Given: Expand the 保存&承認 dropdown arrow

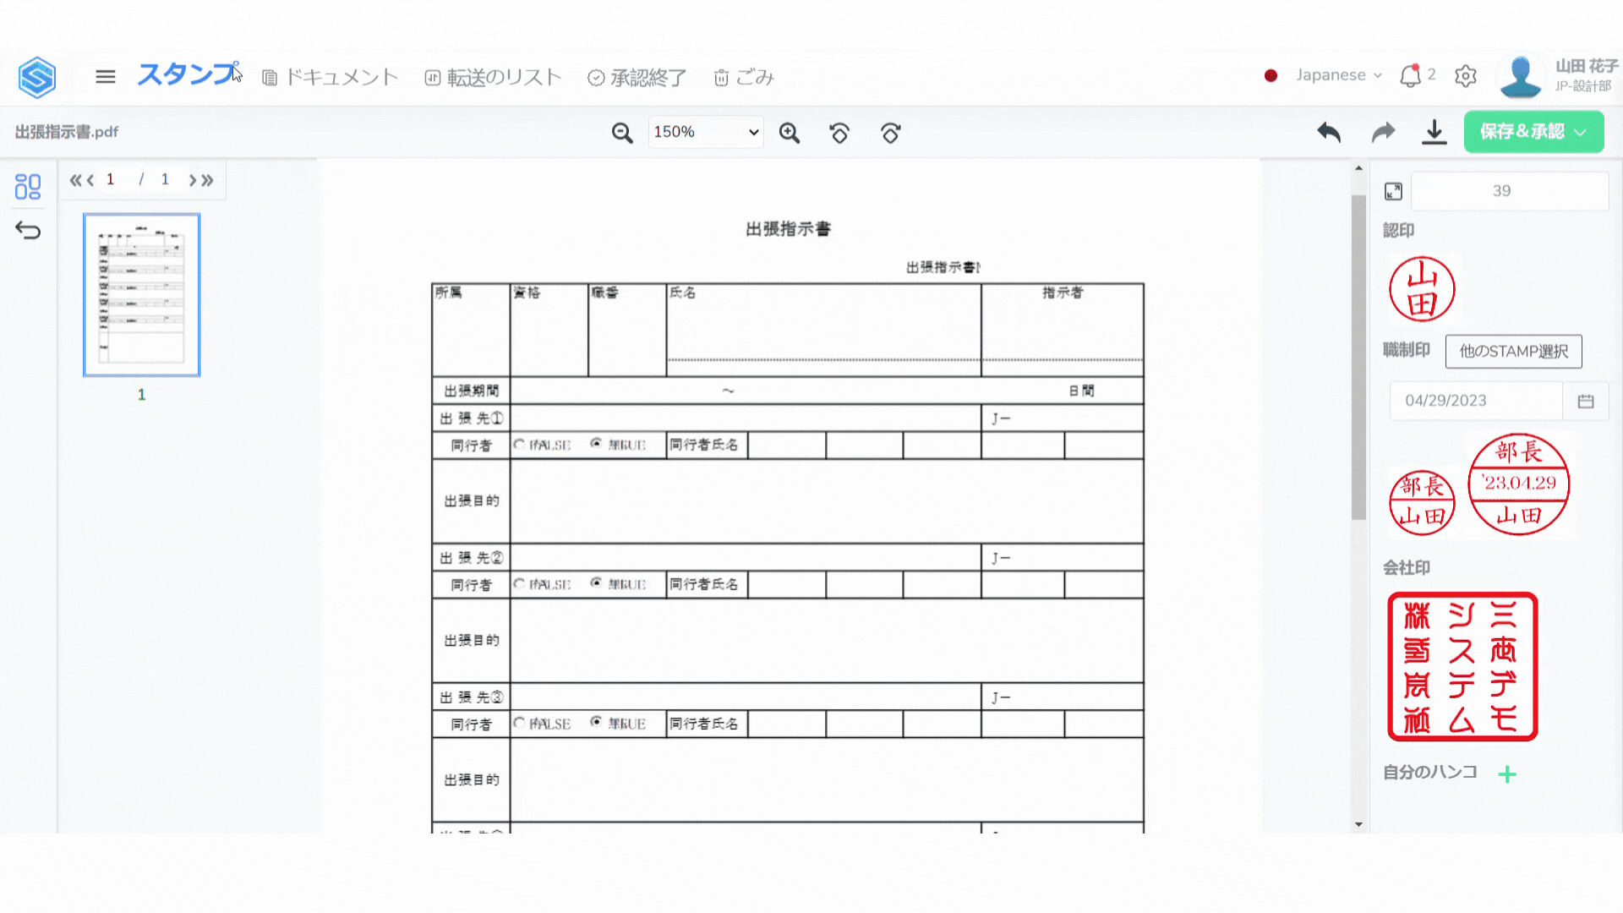Looking at the screenshot, I should coord(1581,132).
